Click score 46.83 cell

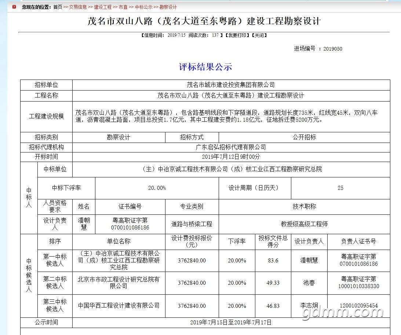273,306
